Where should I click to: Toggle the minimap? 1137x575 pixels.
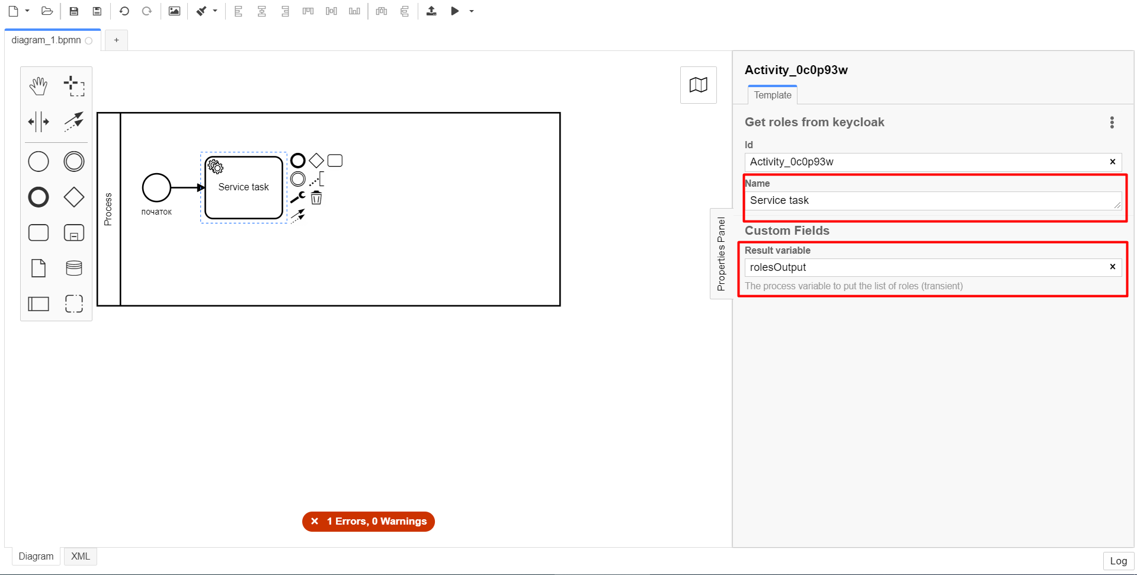click(x=699, y=85)
